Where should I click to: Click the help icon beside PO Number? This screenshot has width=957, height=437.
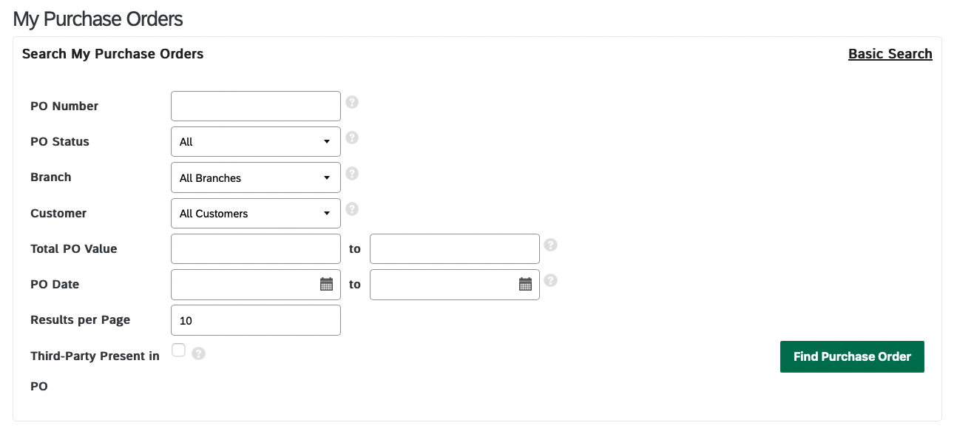pyautogui.click(x=352, y=102)
